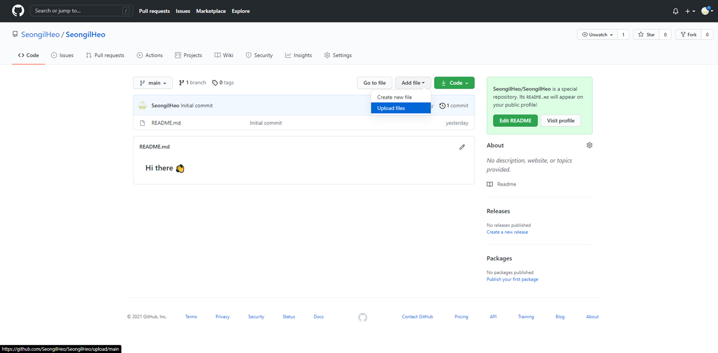
Task: Open the Unwatch dropdown button
Action: [x=597, y=35]
